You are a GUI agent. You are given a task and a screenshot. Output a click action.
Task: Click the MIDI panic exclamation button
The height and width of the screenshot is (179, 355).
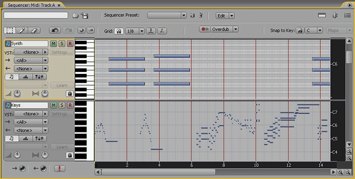(60, 169)
